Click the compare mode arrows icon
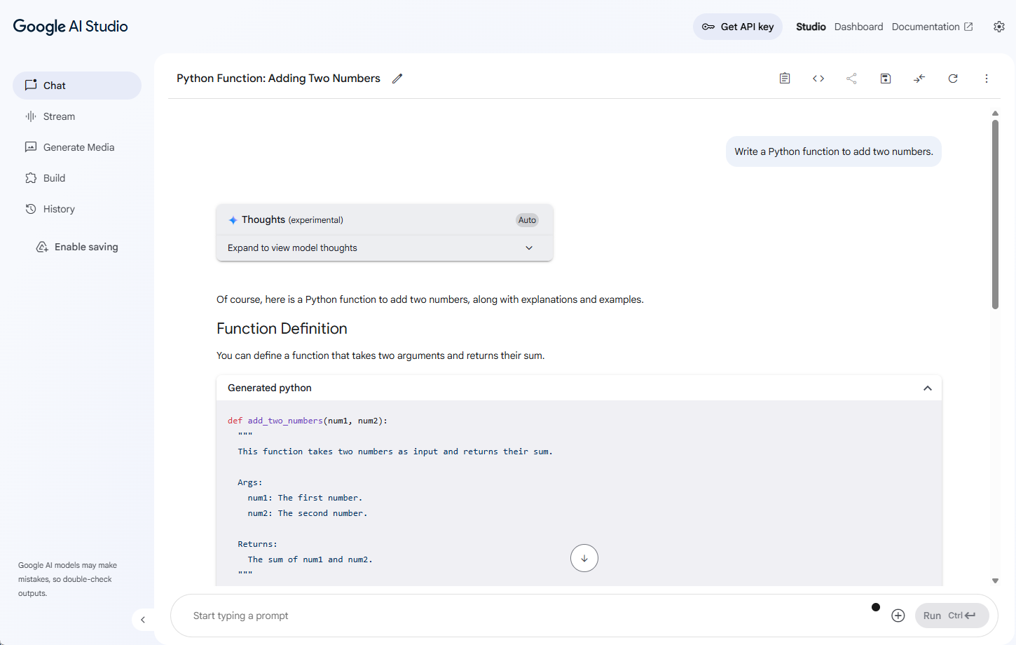The image size is (1016, 645). 919,79
